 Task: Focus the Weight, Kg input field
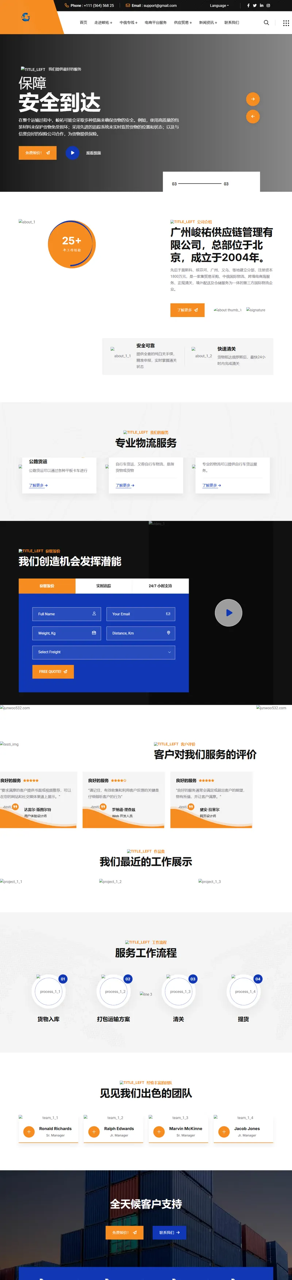pos(66,633)
